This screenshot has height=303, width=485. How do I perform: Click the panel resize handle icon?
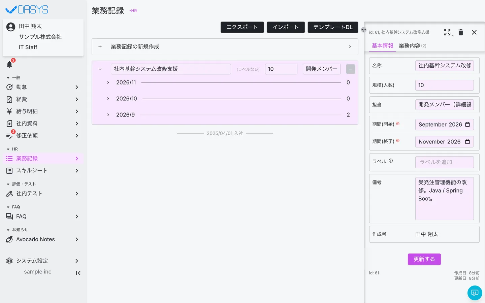click(x=364, y=30)
